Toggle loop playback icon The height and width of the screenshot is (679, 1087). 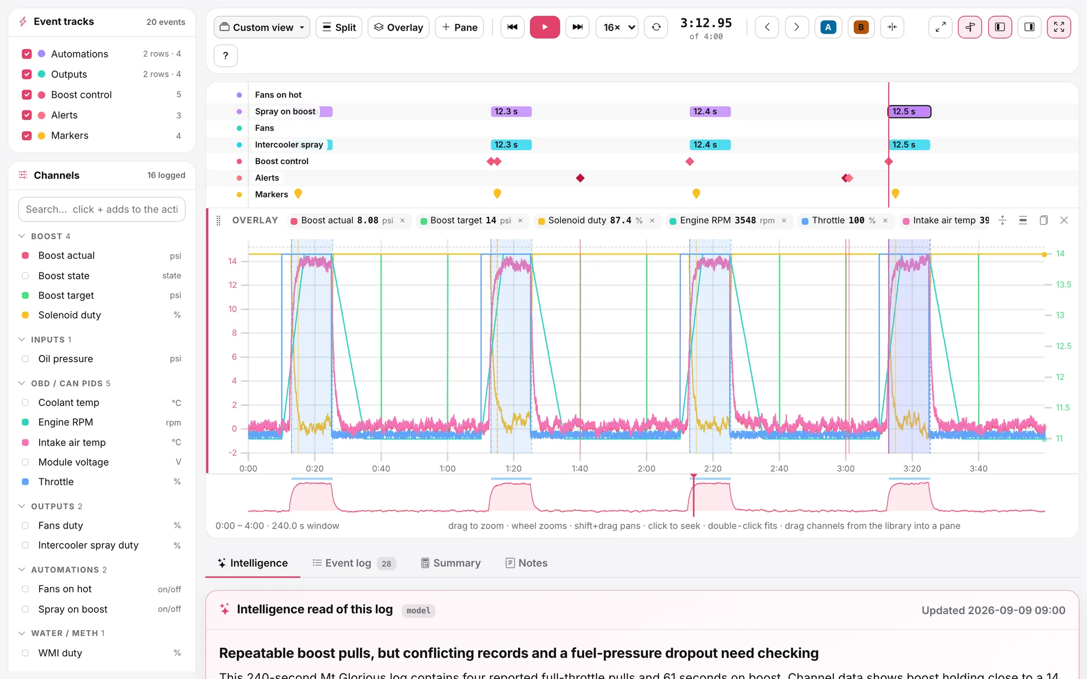656,27
